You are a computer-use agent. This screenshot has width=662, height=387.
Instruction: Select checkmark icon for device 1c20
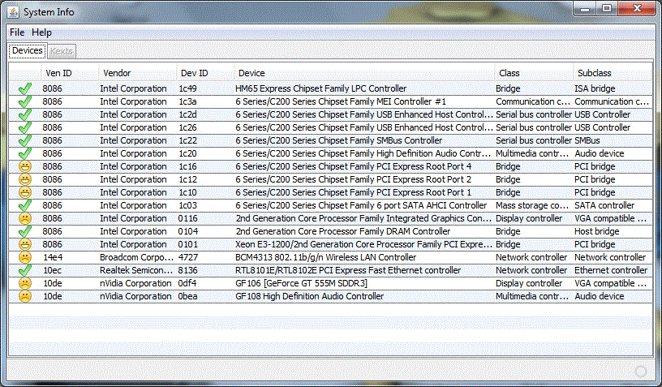coord(25,153)
